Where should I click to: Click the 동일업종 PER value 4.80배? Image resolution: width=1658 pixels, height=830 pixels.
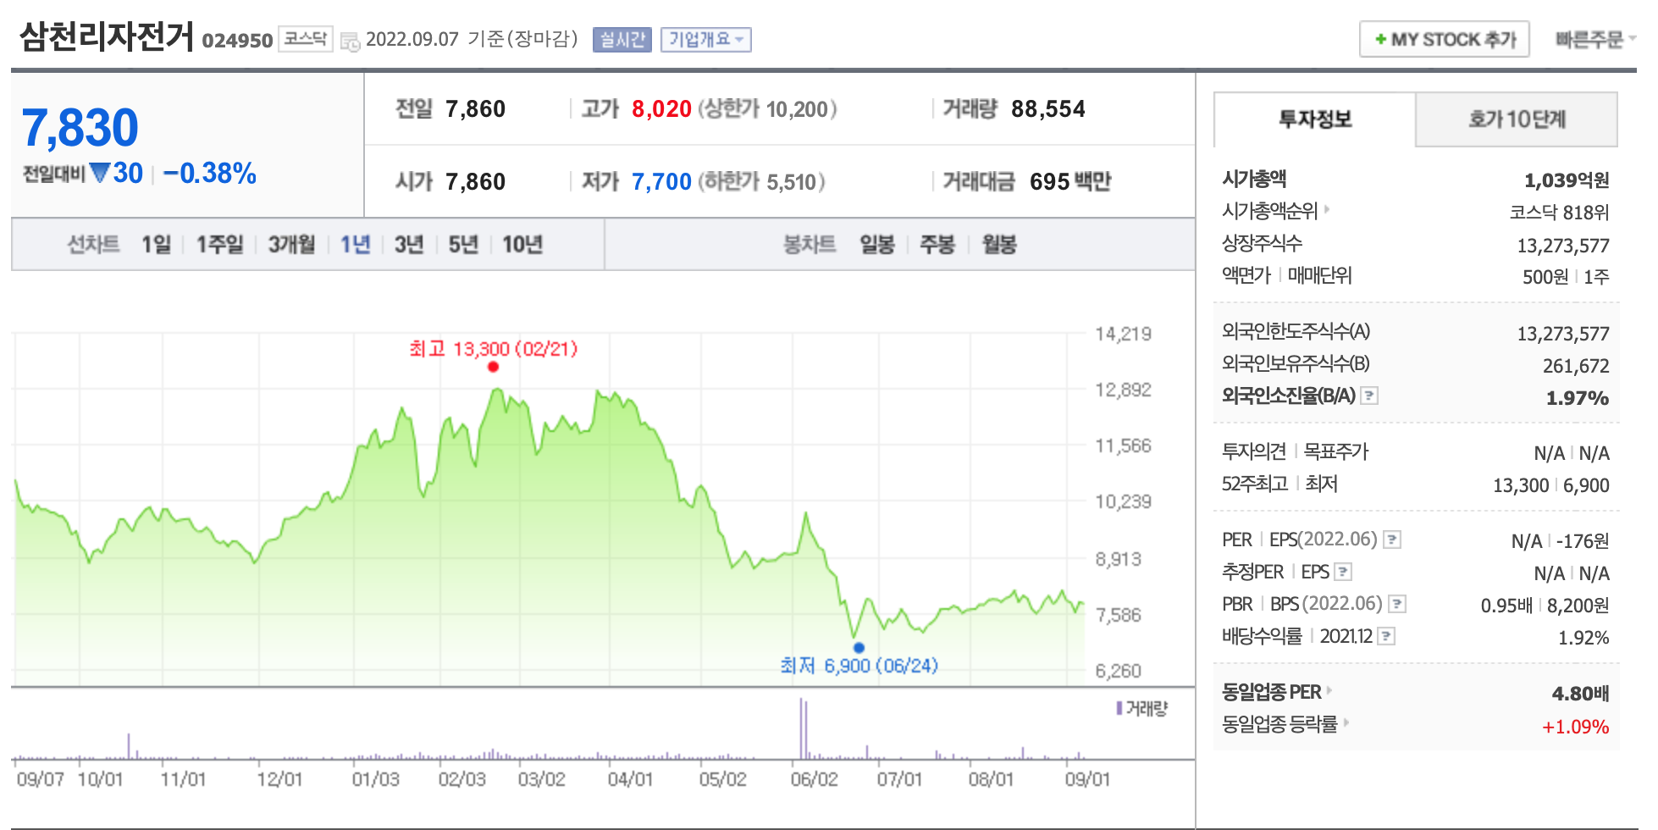click(x=1579, y=694)
